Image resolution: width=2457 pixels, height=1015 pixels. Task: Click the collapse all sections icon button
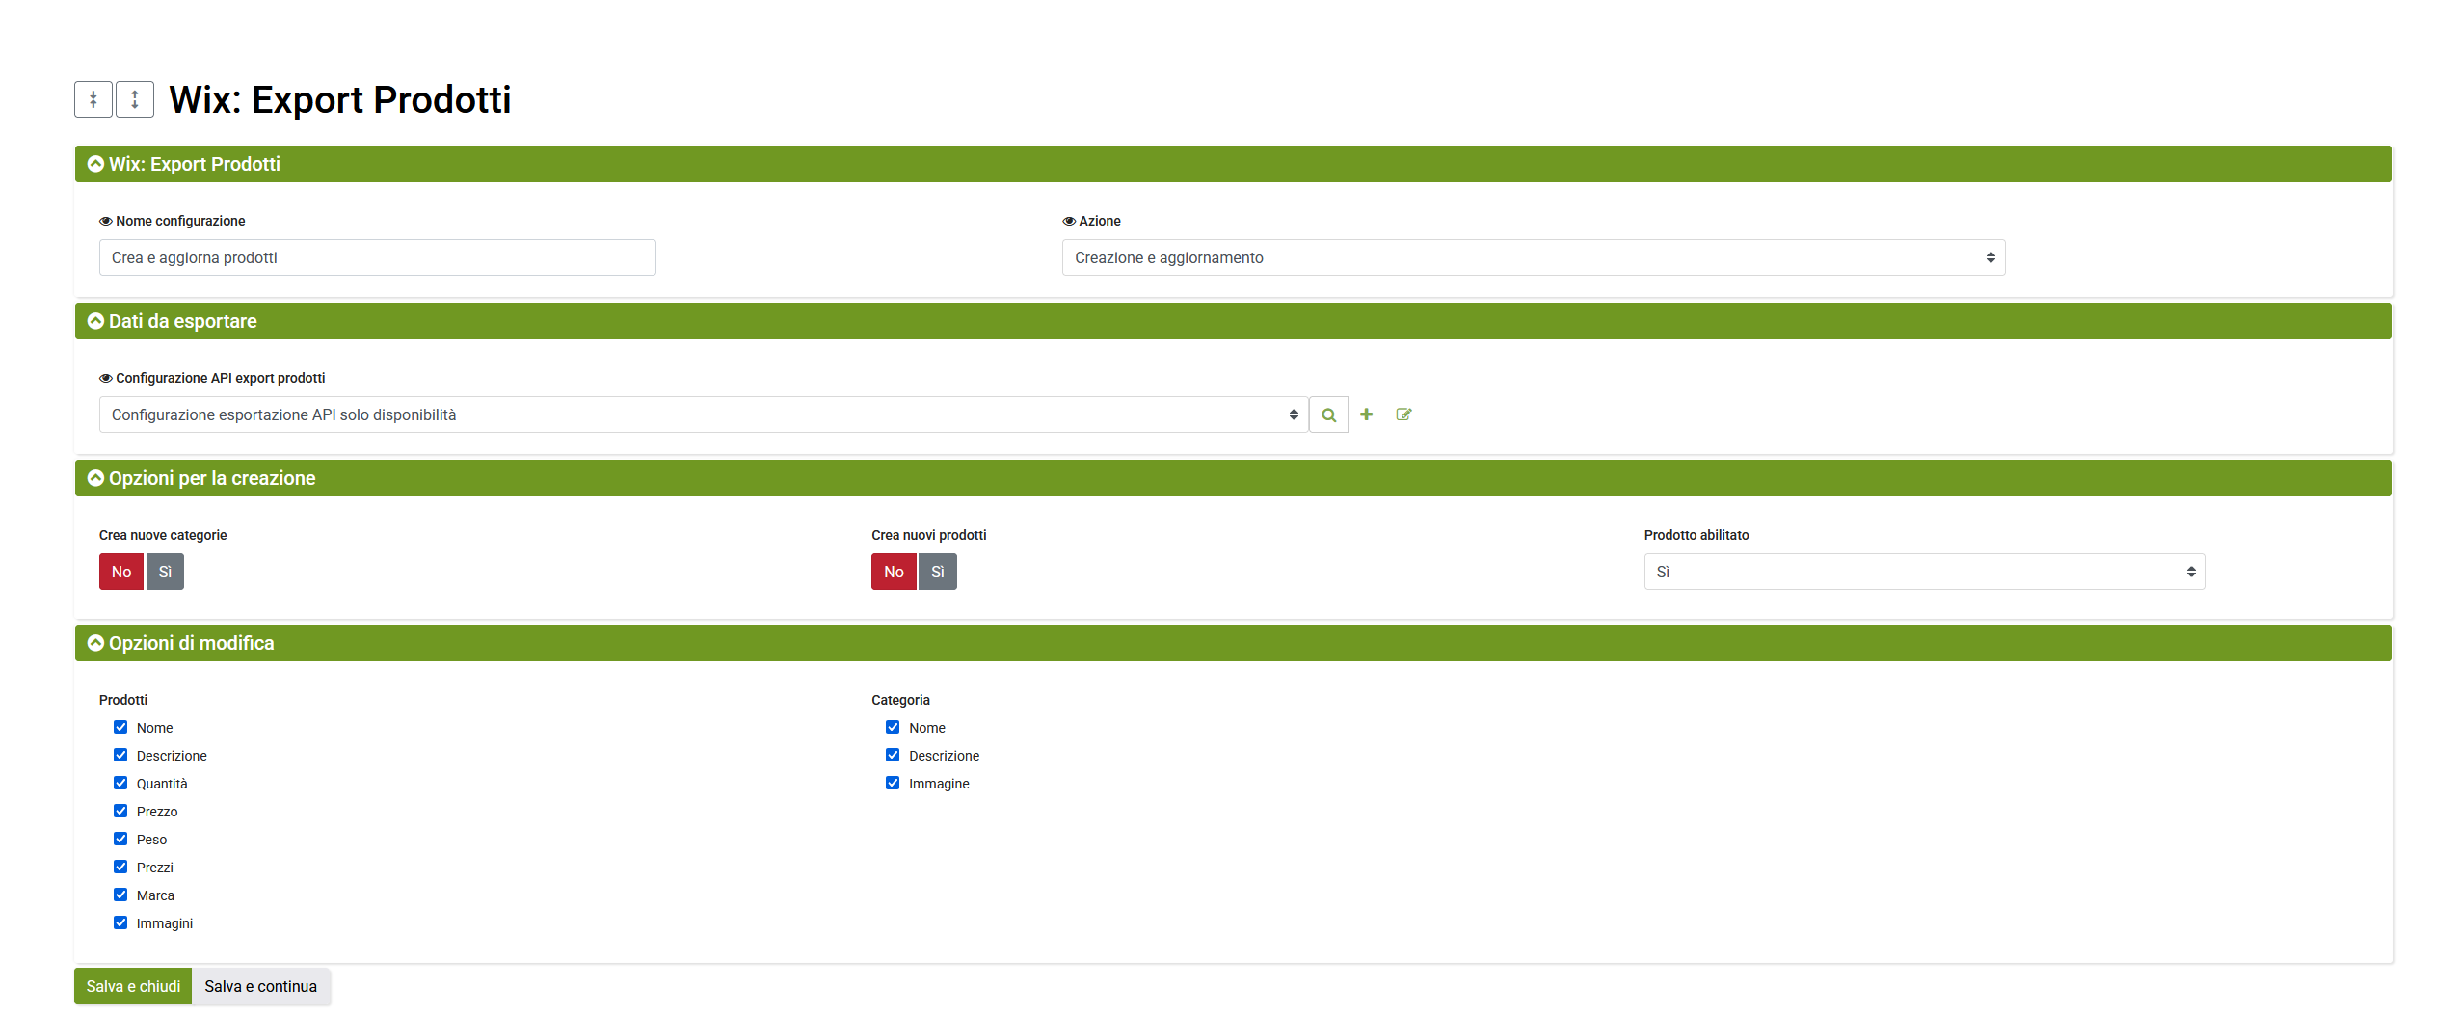(x=93, y=99)
